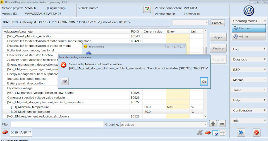Image resolution: width=268 pixels, height=141 pixels.
Task: Click the grid table icon in bottom toolbar
Action: 223,133
